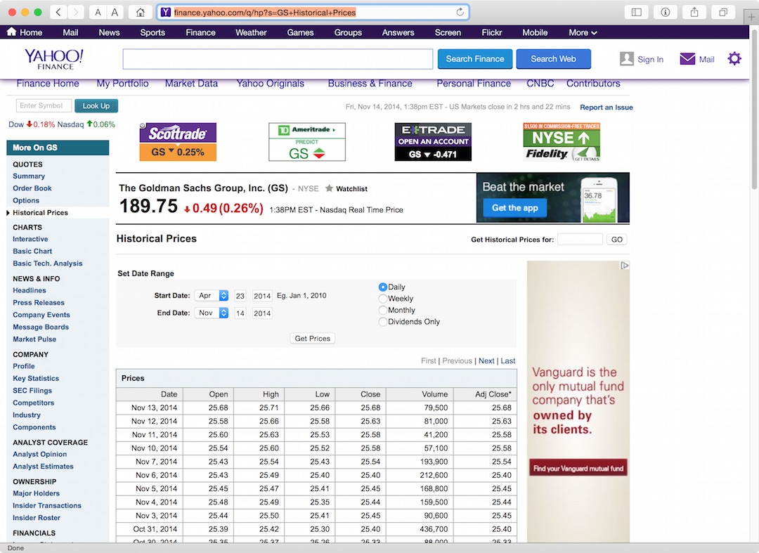Open Sports in the Yahoo top bar
The image size is (759, 553).
153,32
